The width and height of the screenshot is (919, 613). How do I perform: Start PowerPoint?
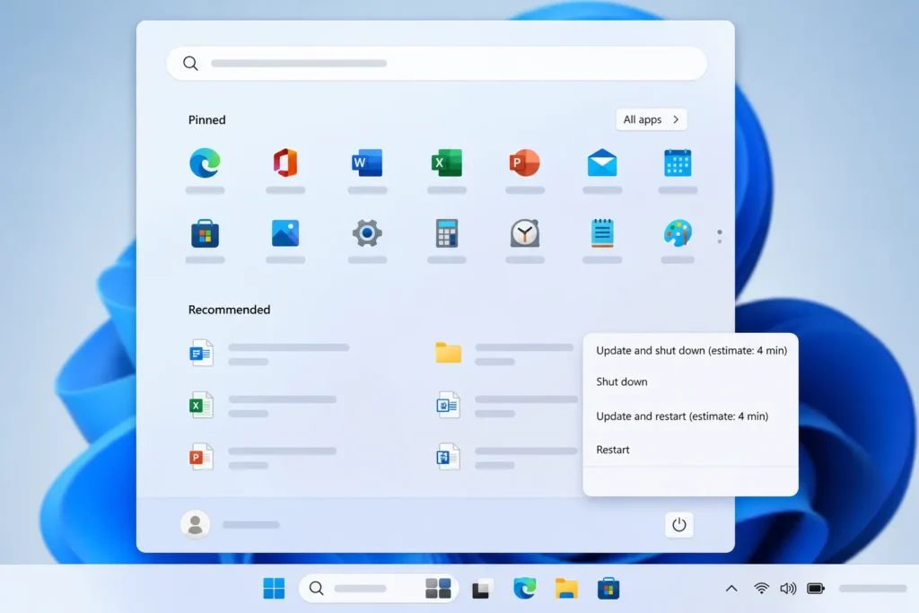pyautogui.click(x=524, y=162)
